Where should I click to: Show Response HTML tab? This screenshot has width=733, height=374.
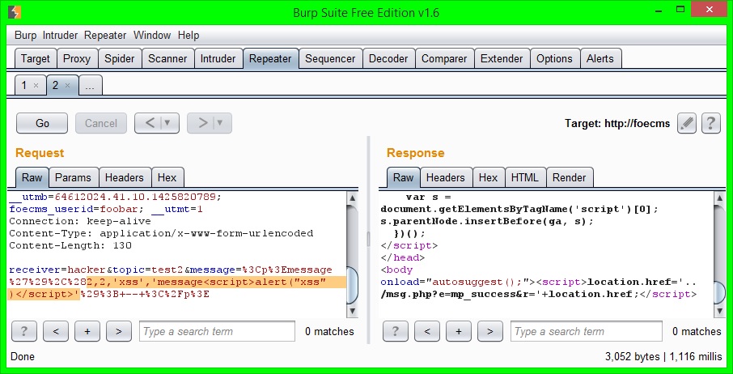[525, 177]
